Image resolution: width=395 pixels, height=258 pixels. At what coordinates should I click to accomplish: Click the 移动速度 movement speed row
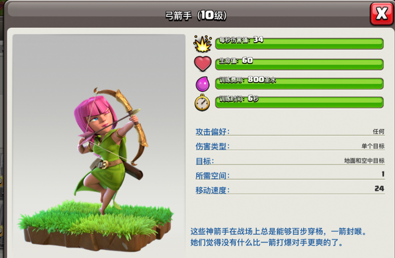[x=290, y=190]
